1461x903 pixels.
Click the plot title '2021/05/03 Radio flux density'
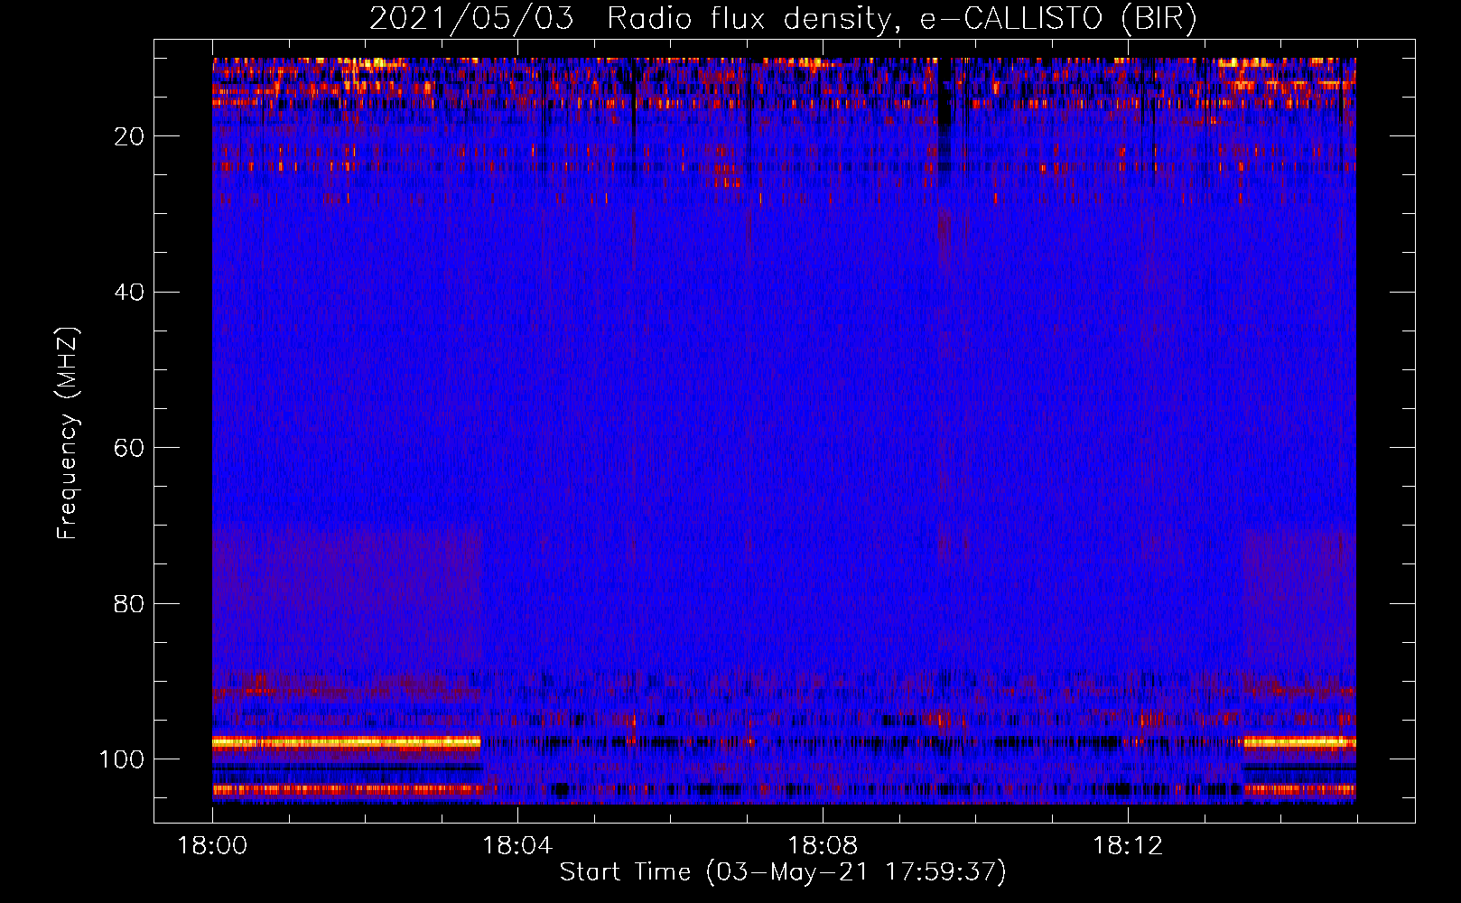pos(630,19)
